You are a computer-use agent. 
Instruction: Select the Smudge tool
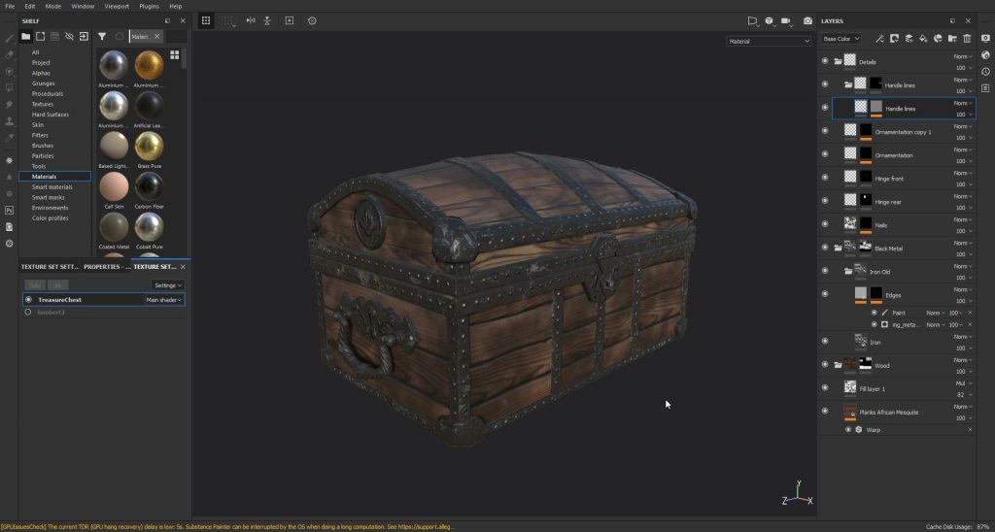9,105
